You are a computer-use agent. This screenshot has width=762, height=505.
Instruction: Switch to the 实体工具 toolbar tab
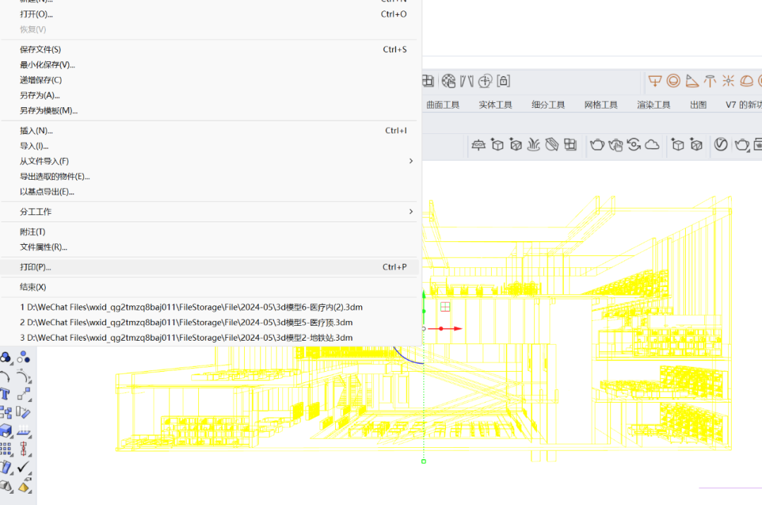coord(495,104)
